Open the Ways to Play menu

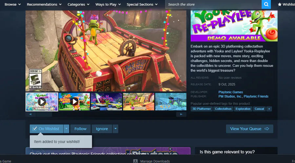coord(108,4)
